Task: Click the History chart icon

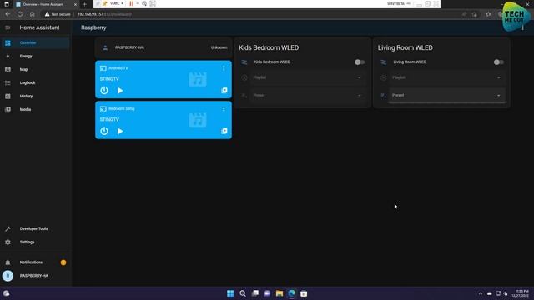Action: tap(8, 97)
